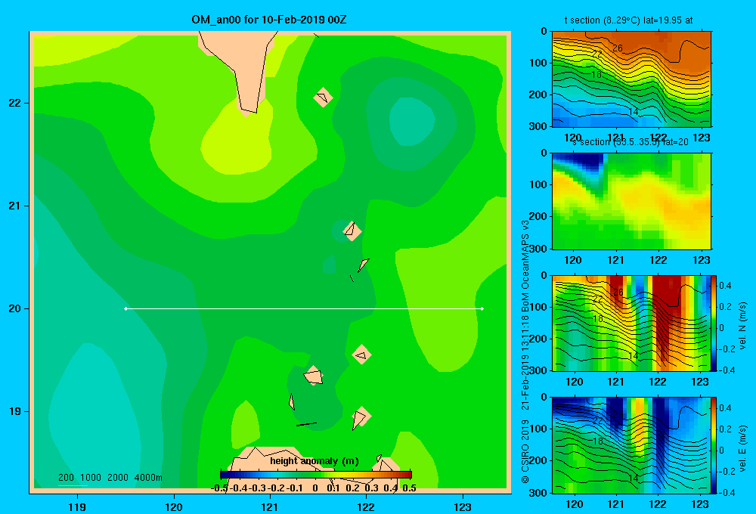Click latitude label 20 on main map
The width and height of the screenshot is (756, 514).
click(15, 308)
